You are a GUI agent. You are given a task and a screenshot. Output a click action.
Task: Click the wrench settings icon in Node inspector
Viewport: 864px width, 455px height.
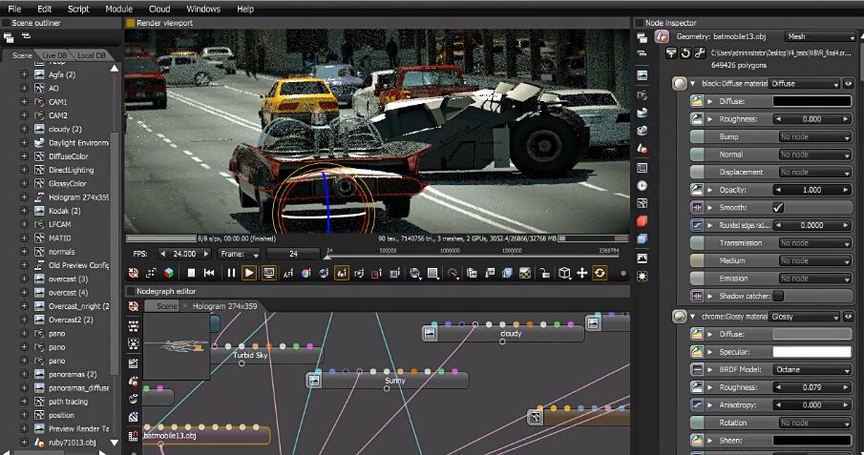tap(700, 53)
